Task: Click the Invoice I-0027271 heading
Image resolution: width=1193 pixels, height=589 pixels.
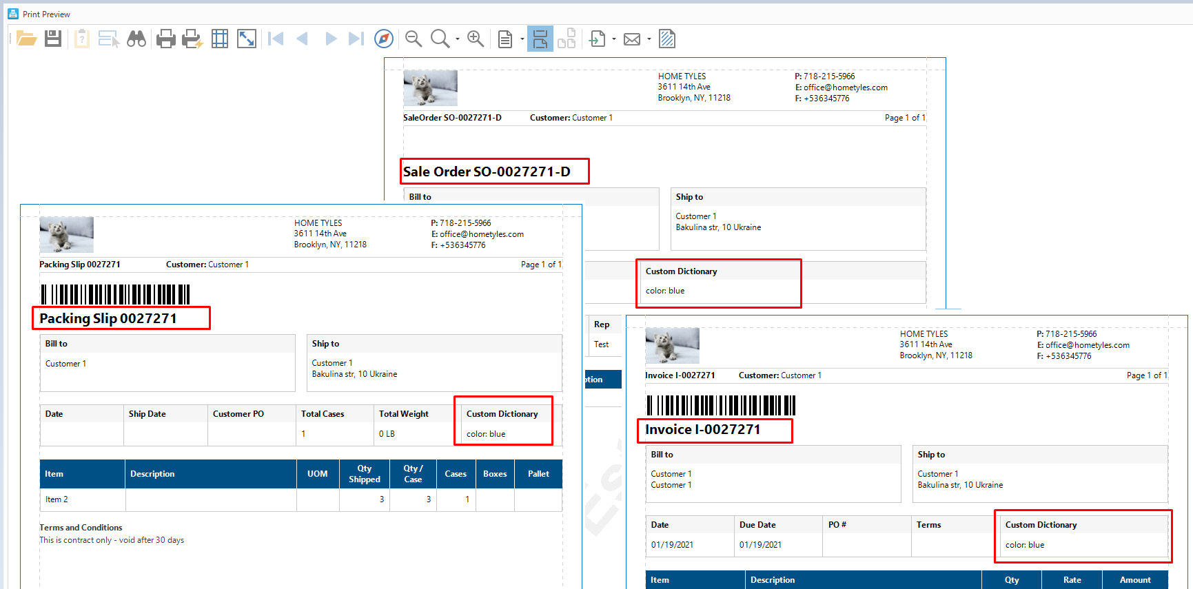Action: click(702, 430)
